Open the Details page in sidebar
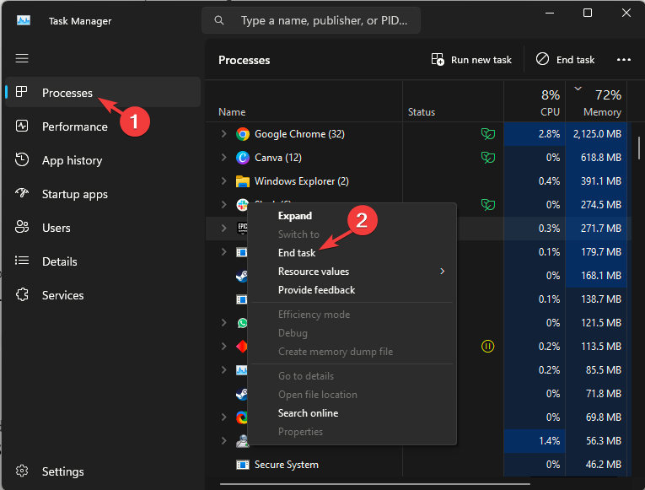 pos(61,261)
